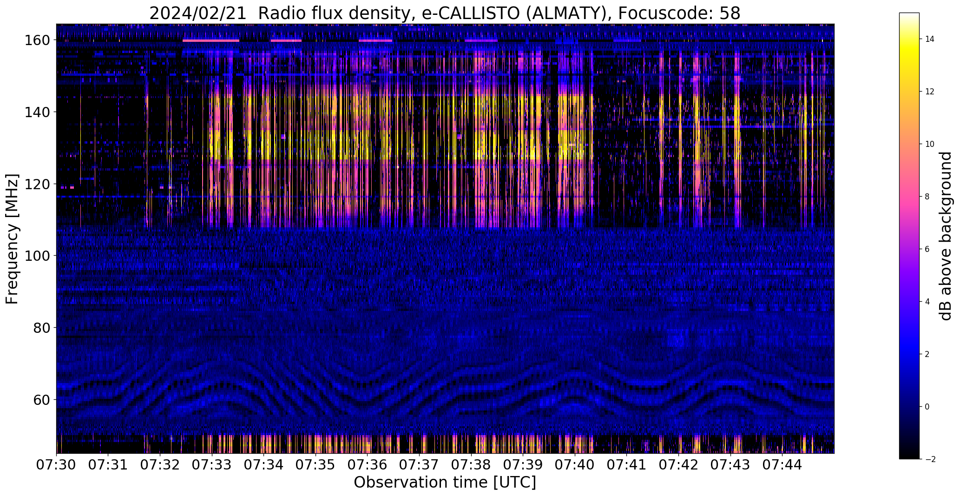Click the colorbar tick value 4
This screenshot has width=960, height=496.
927,302
